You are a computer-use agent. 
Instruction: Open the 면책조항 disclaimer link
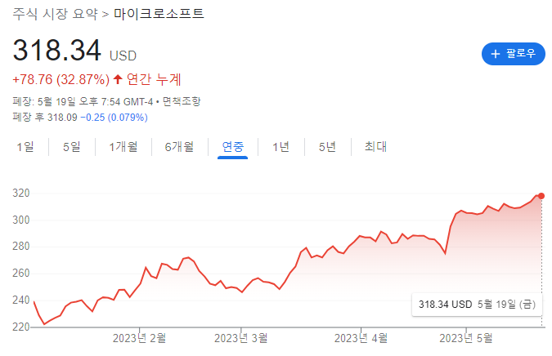coord(182,101)
